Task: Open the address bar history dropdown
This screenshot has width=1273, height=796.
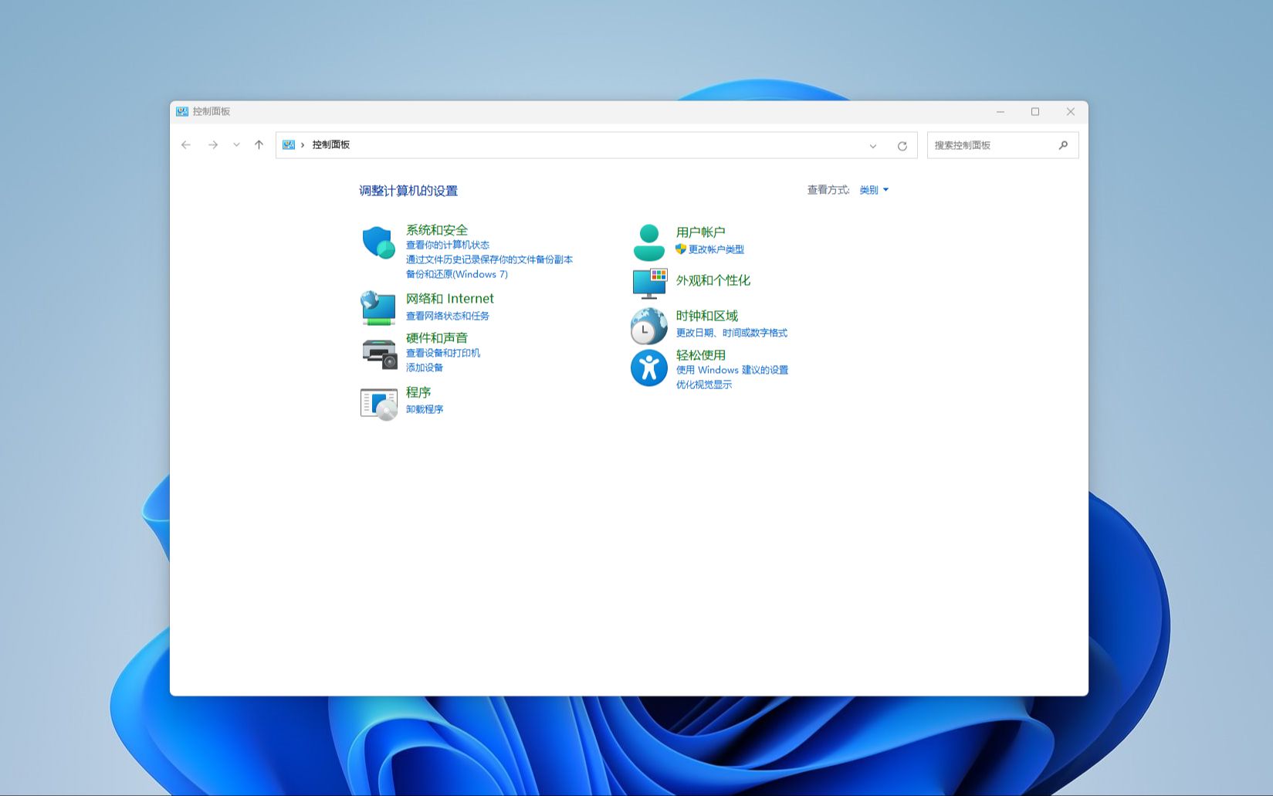Action: coord(873,146)
